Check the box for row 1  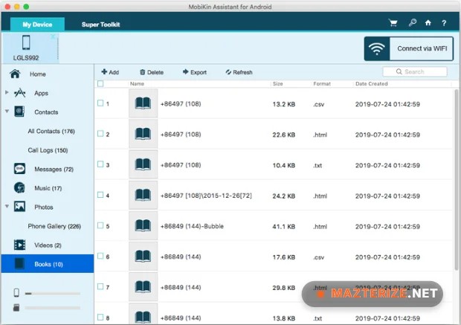tap(100, 103)
